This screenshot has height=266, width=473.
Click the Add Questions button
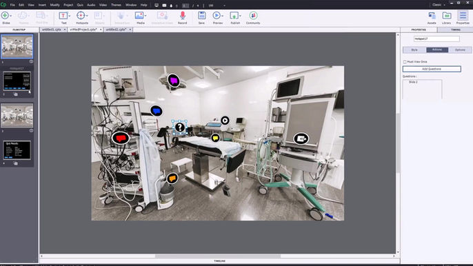click(x=432, y=69)
